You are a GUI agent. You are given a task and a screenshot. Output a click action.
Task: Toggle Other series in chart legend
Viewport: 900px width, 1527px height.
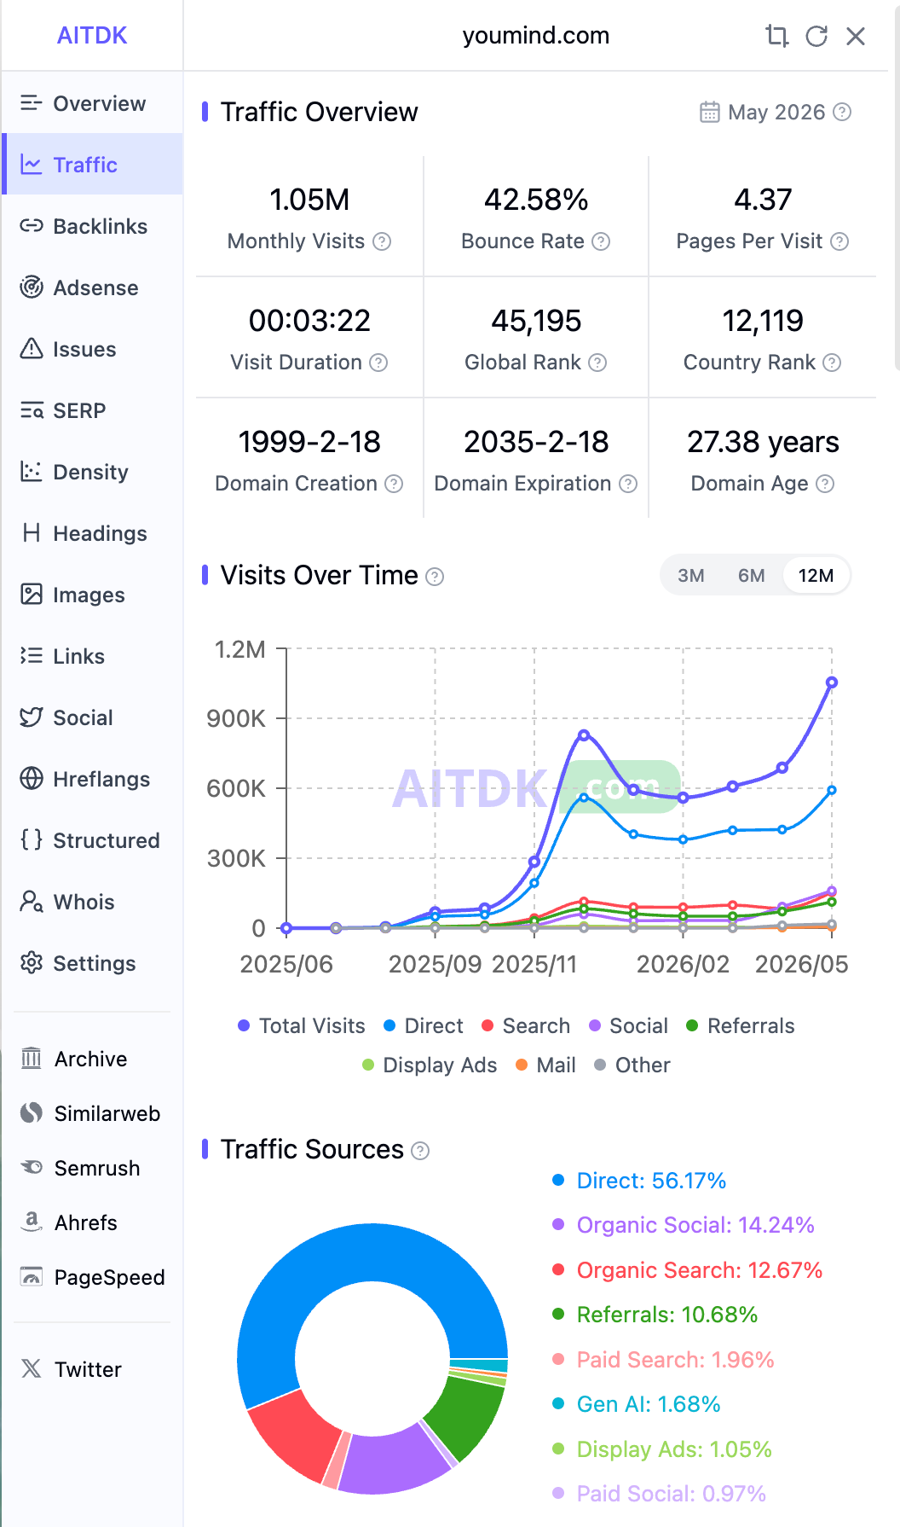click(x=632, y=1065)
